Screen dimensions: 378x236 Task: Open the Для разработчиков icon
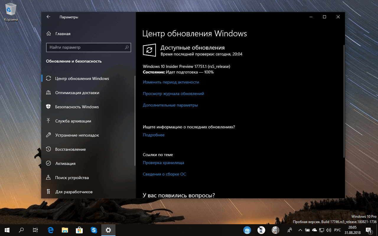coord(48,191)
